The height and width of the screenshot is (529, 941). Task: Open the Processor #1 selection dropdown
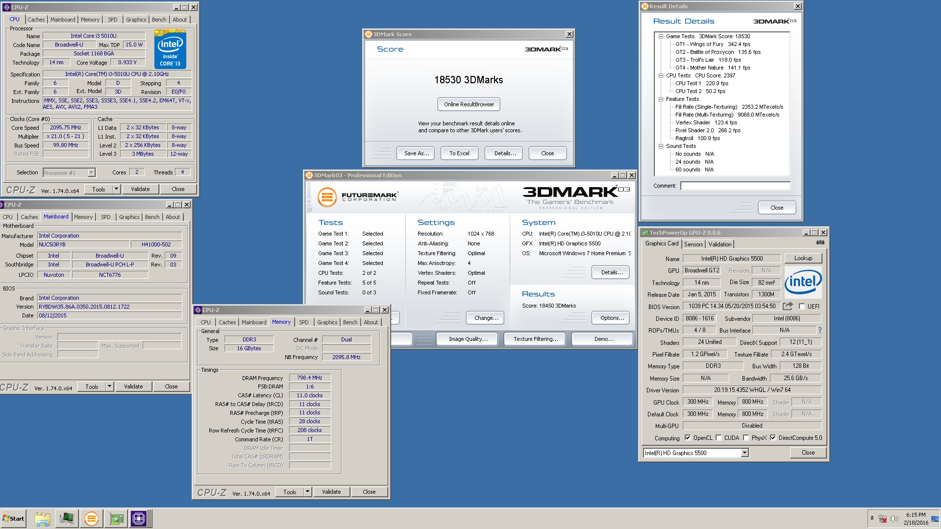tap(91, 172)
